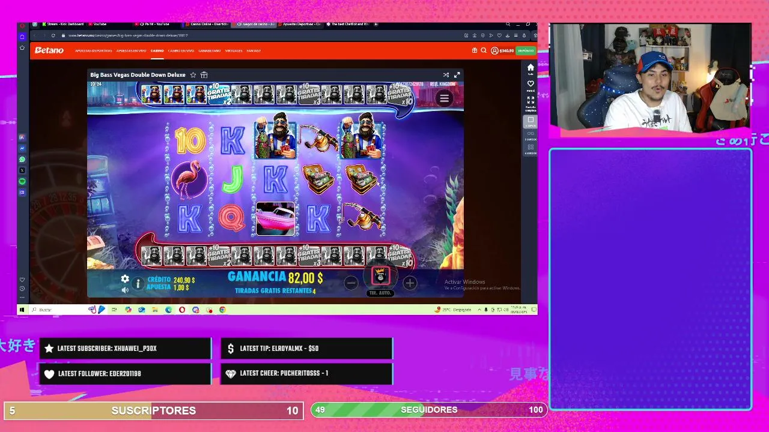769x432 pixels.
Task: Open Apuestas en Vivo menu
Action: [x=132, y=50]
